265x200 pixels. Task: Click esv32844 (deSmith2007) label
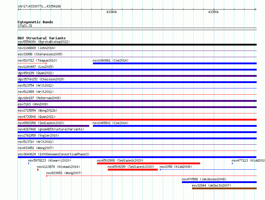coord(211,185)
